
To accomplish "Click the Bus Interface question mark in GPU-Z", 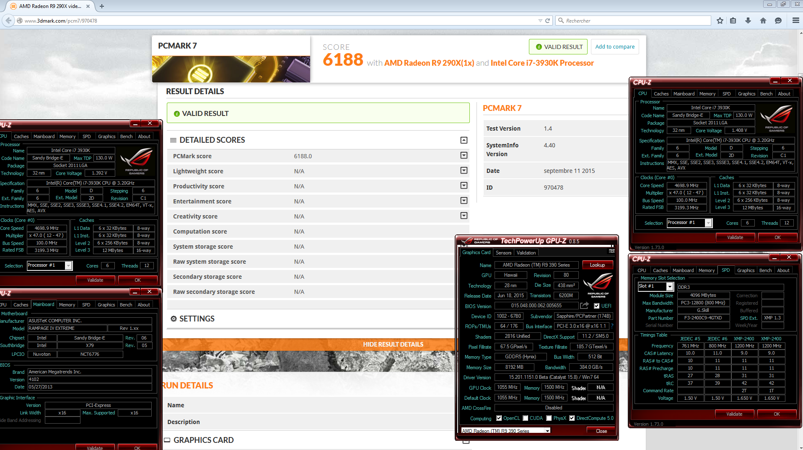I will click(612, 326).
